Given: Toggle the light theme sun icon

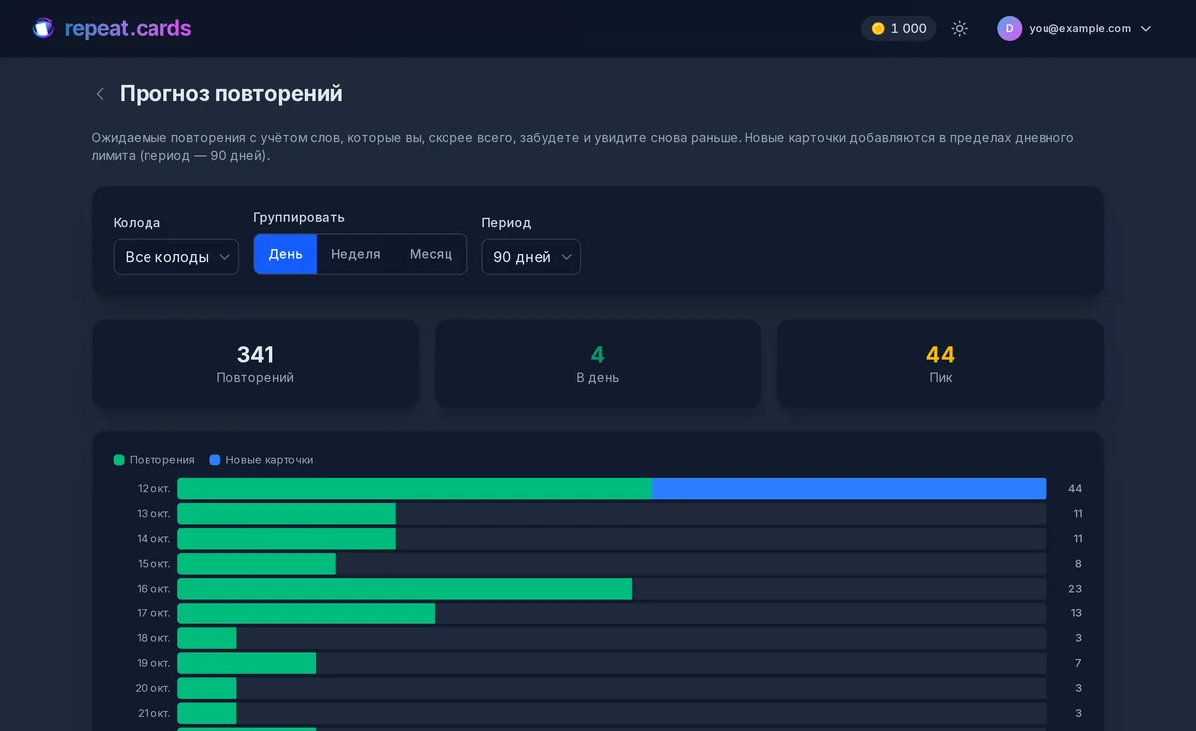Looking at the screenshot, I should (x=960, y=29).
